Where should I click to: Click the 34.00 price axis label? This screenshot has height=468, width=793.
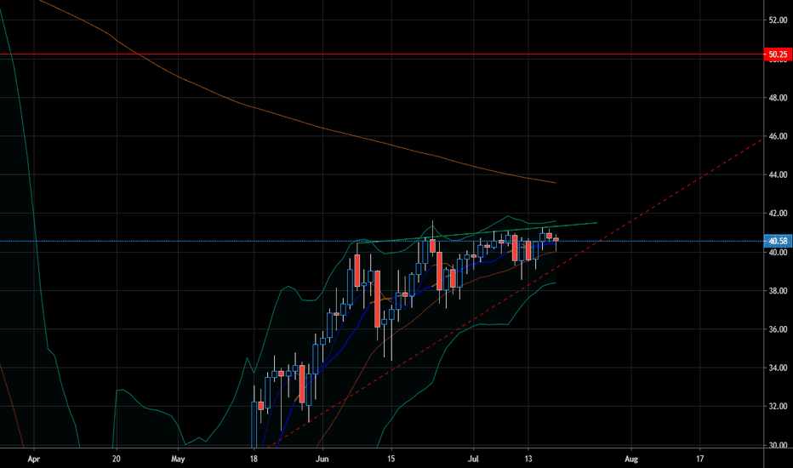click(778, 368)
